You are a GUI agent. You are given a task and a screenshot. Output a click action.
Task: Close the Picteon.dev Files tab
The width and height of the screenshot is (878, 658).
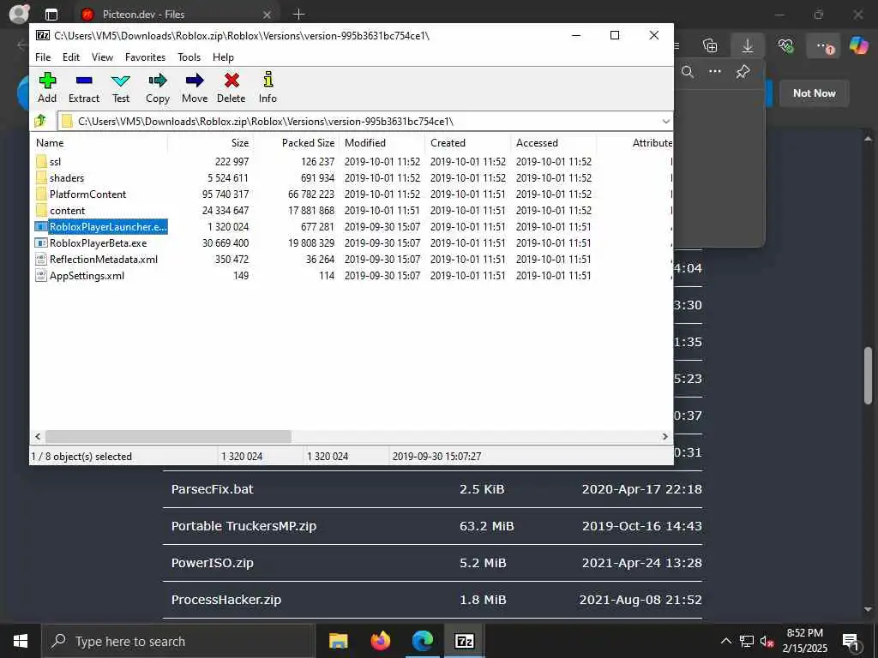click(x=268, y=15)
